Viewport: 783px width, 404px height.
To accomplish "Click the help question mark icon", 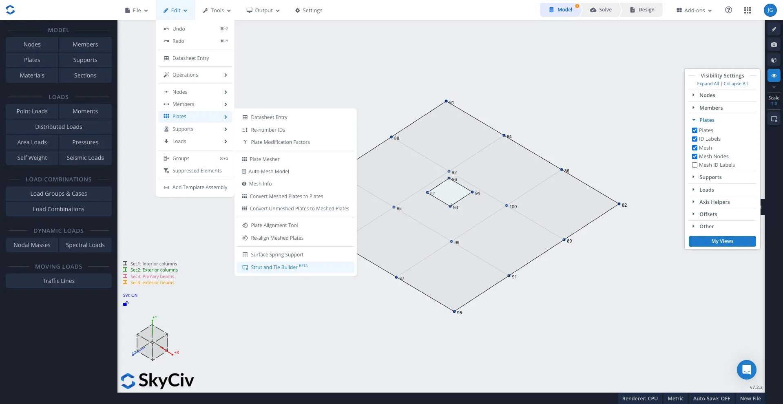I will click(728, 10).
